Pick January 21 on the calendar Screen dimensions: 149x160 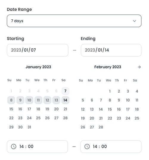coord(66,109)
